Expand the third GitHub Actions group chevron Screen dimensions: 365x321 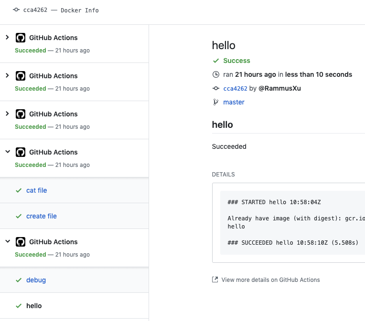[x=7, y=114]
